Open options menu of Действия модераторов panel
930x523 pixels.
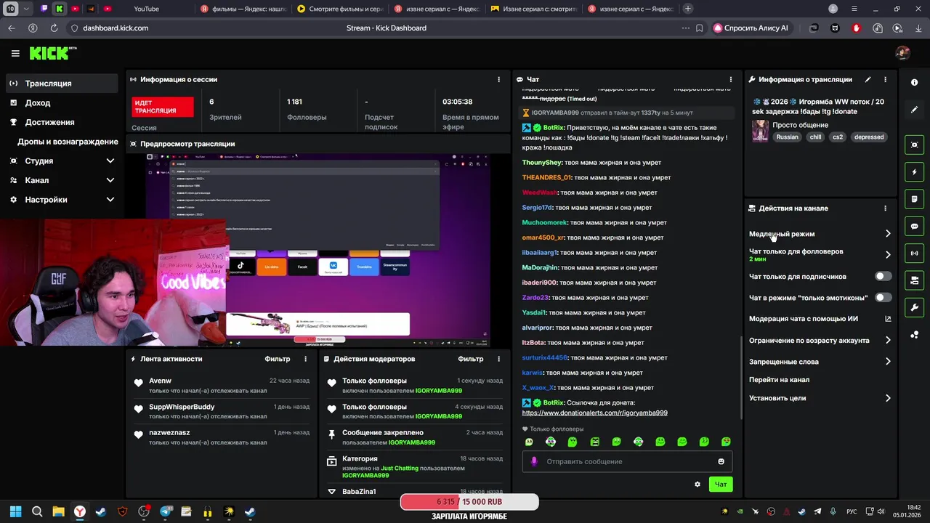(498, 359)
